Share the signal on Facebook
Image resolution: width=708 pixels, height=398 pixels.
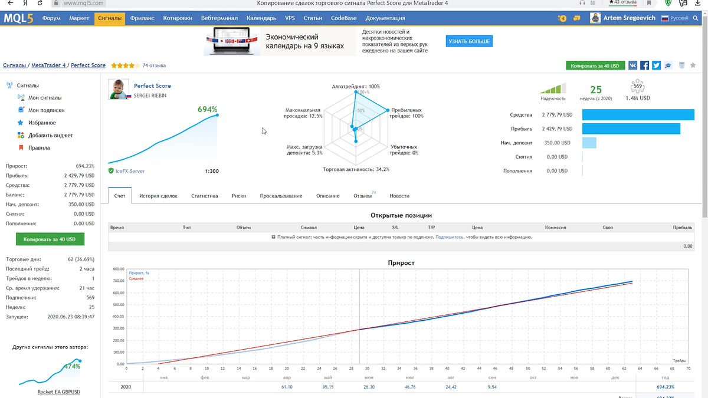(x=645, y=65)
